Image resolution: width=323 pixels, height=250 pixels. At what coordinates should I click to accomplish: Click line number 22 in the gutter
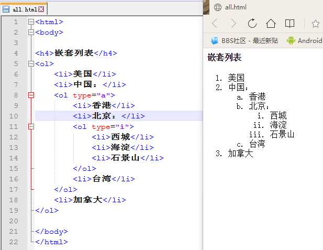pyautogui.click(x=14, y=242)
